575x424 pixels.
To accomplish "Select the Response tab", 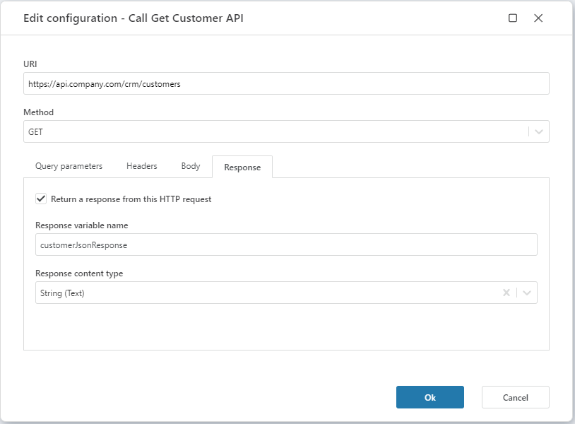I will (x=242, y=167).
